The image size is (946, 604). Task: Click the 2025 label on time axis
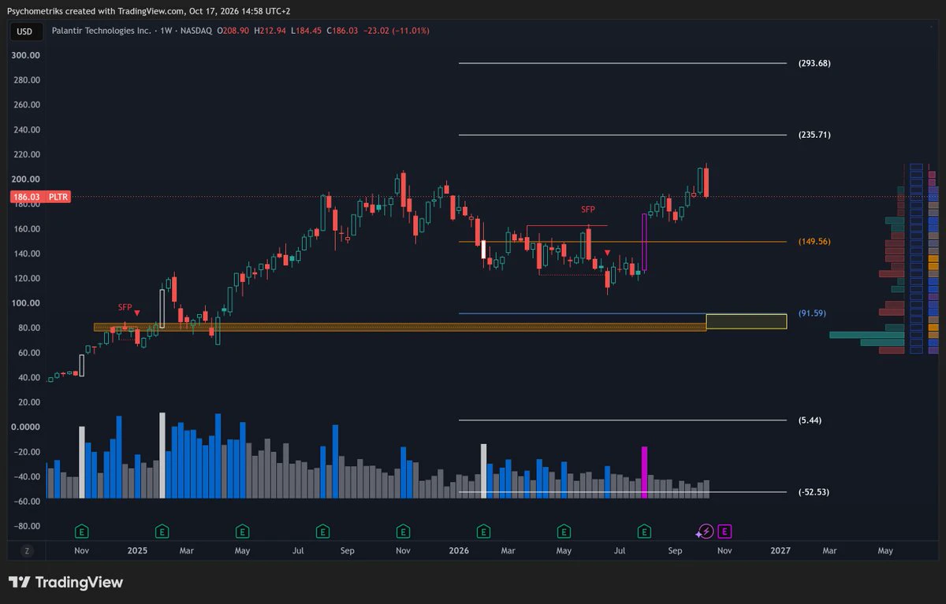[138, 551]
